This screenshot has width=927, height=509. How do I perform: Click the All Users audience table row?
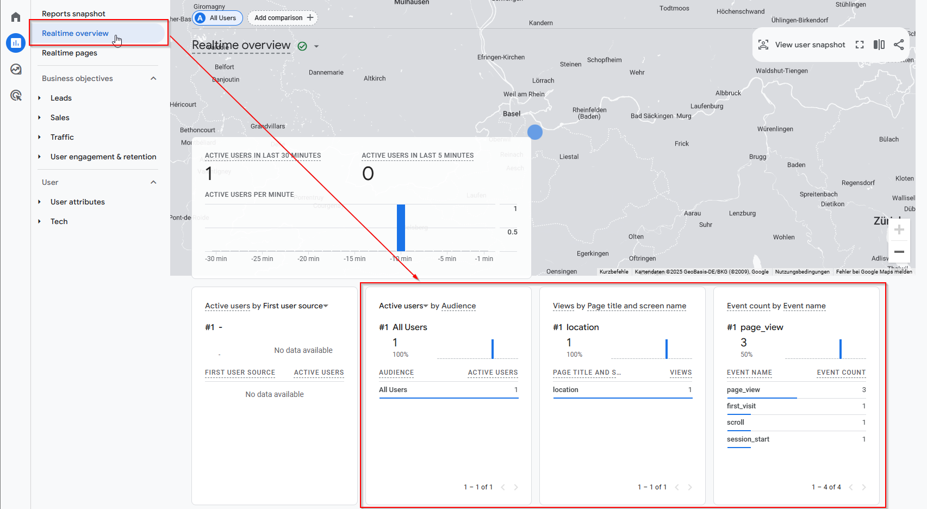click(449, 390)
